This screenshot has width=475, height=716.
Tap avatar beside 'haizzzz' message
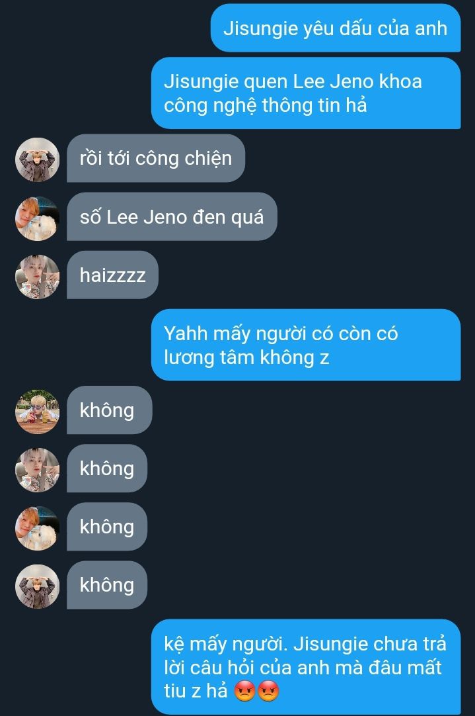click(38, 277)
